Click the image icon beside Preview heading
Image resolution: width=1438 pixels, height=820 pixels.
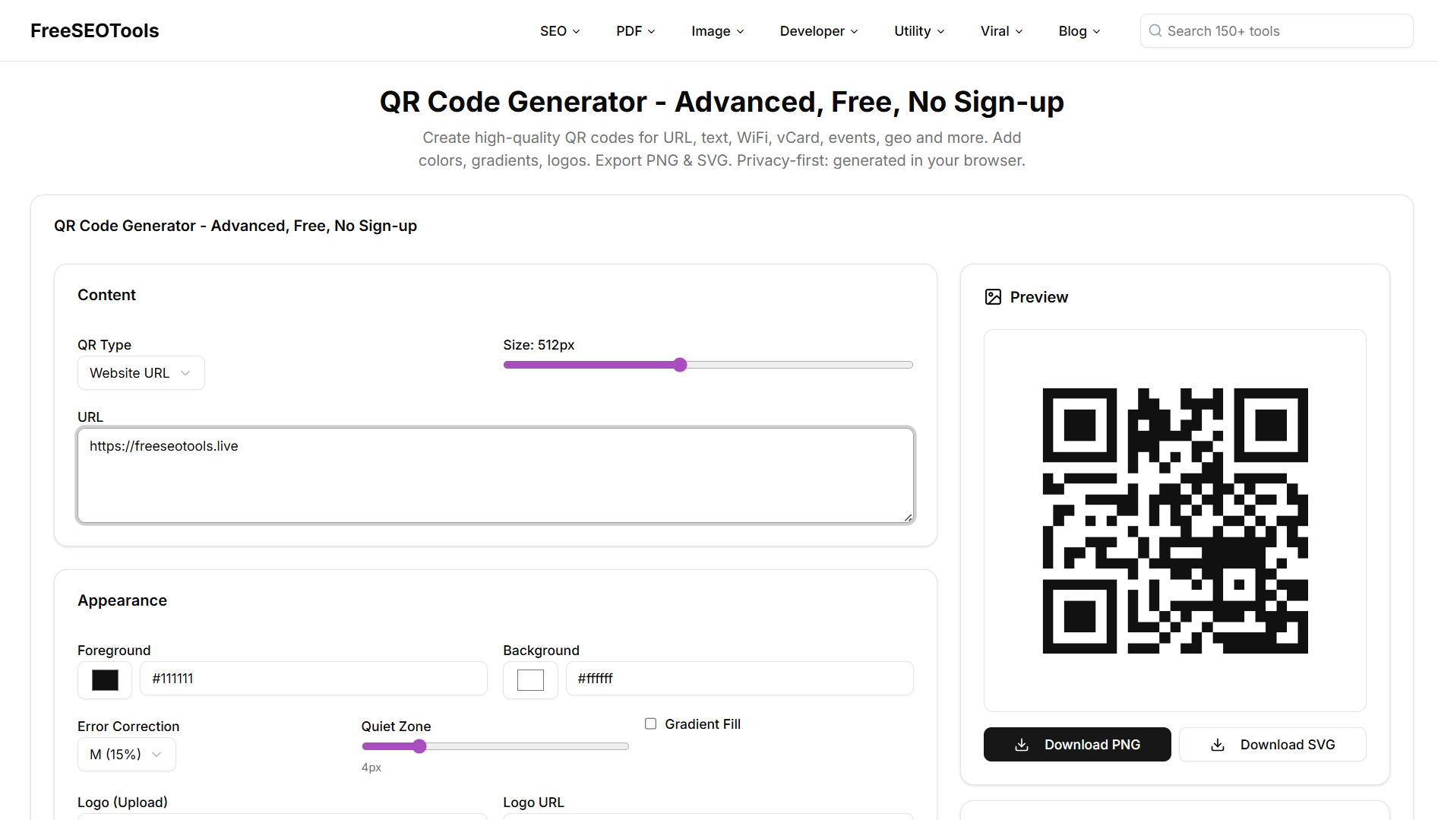pyautogui.click(x=993, y=296)
